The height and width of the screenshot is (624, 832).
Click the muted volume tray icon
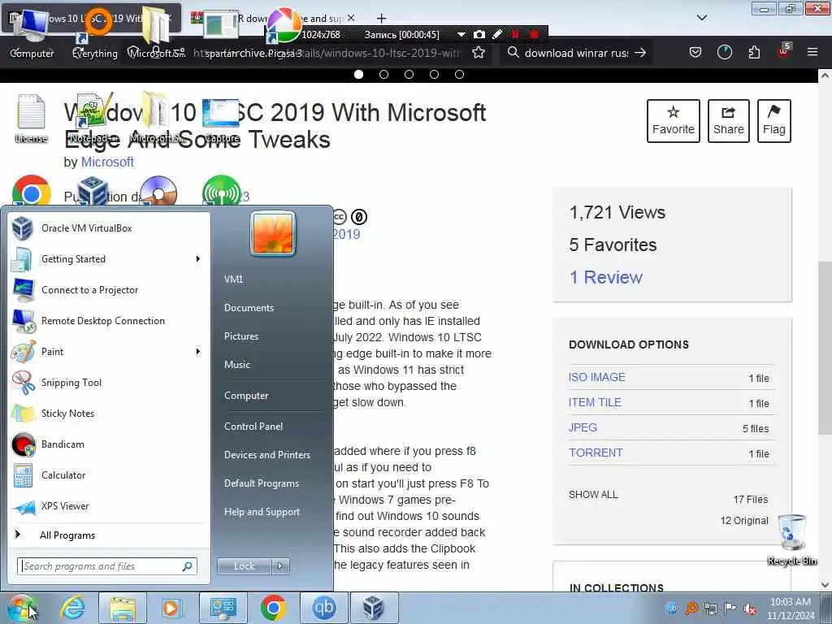(x=750, y=609)
